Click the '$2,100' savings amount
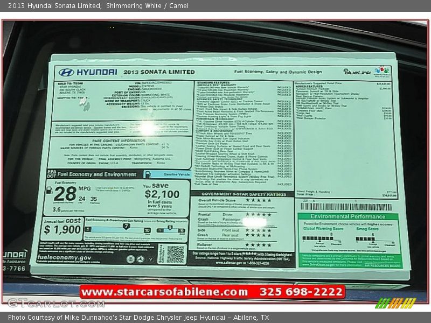 (x=162, y=194)
